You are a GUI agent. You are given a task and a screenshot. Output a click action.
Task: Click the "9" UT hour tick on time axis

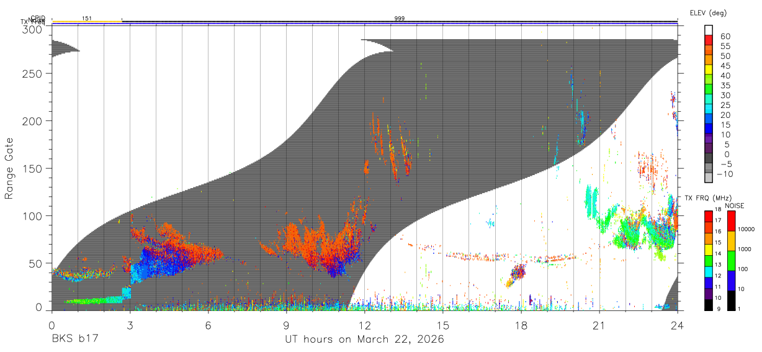287,325
